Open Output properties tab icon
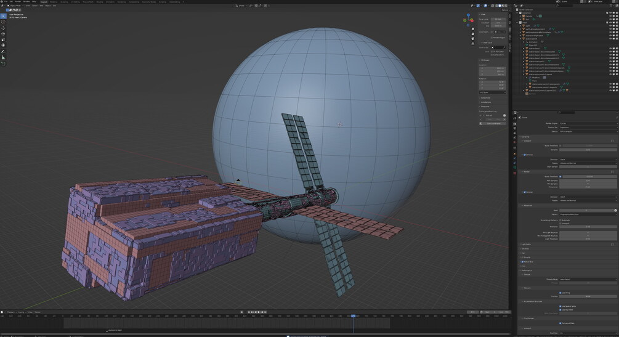 (514, 128)
